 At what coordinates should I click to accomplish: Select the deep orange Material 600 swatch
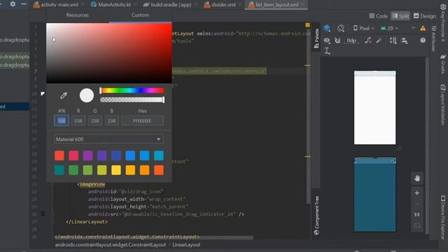159,170
